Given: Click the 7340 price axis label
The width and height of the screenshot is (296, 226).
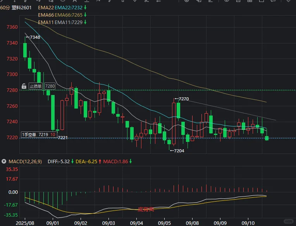Looking at the screenshot, I should [12, 43].
